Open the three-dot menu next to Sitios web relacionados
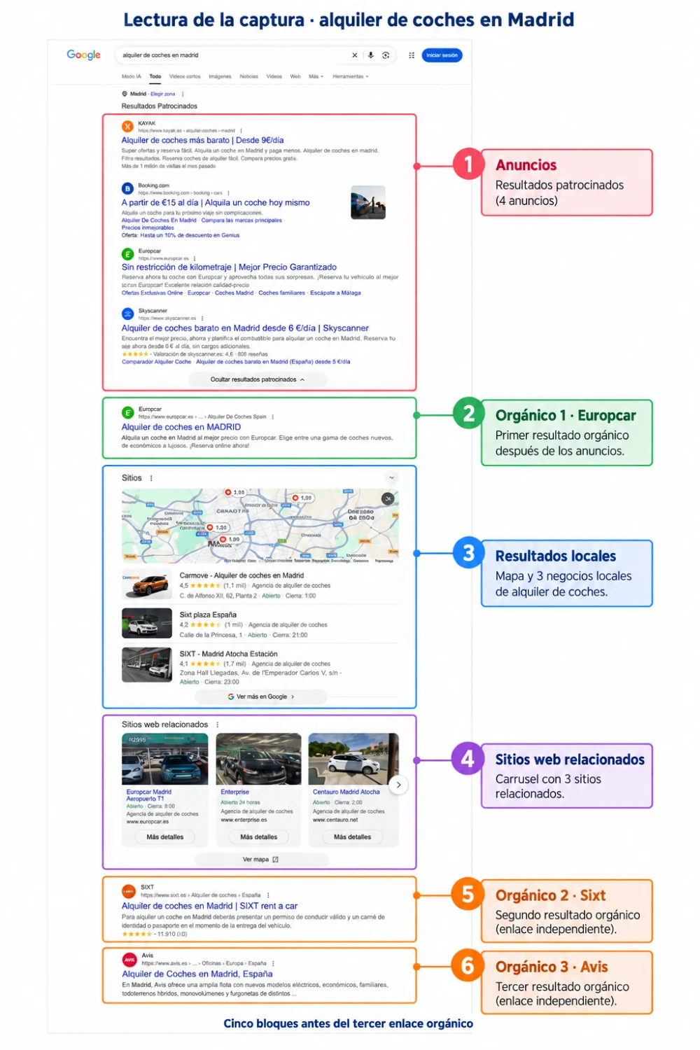This screenshot has height=1050, width=700. [218, 724]
